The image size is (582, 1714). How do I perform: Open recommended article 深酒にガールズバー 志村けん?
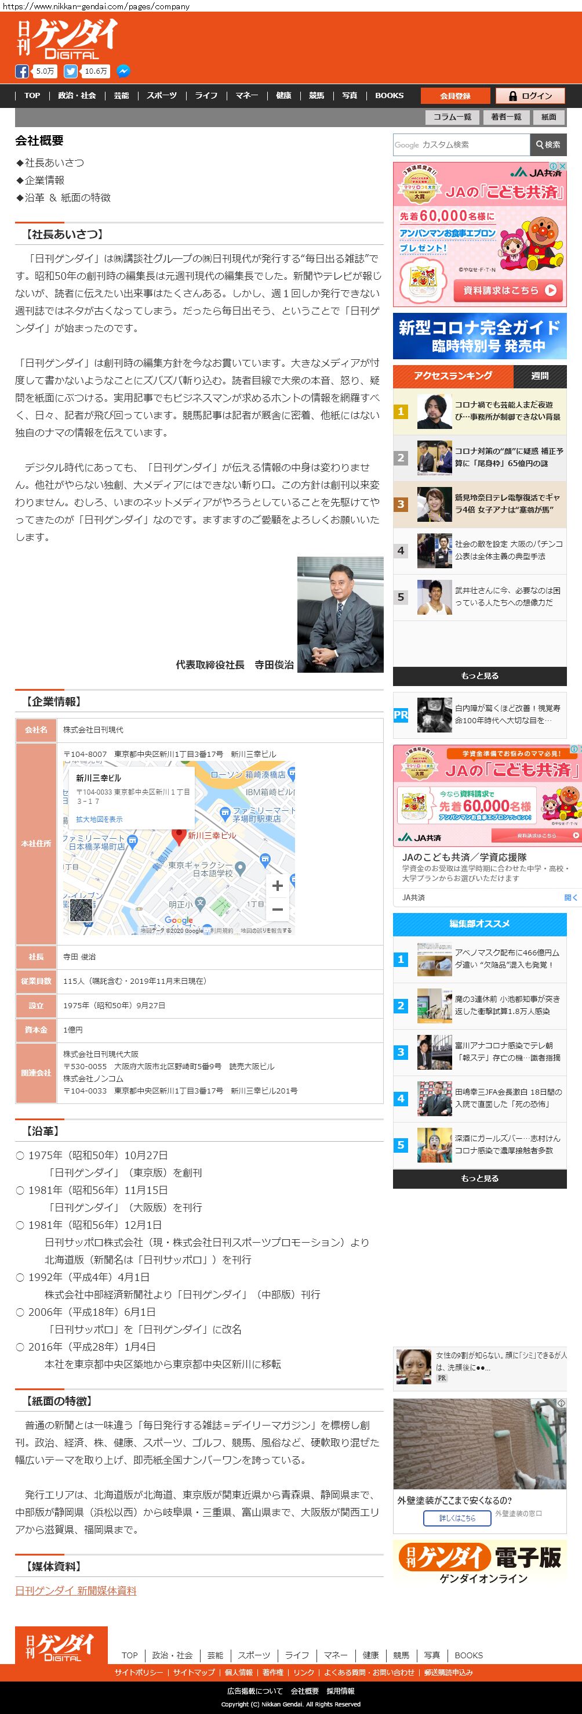click(479, 1145)
